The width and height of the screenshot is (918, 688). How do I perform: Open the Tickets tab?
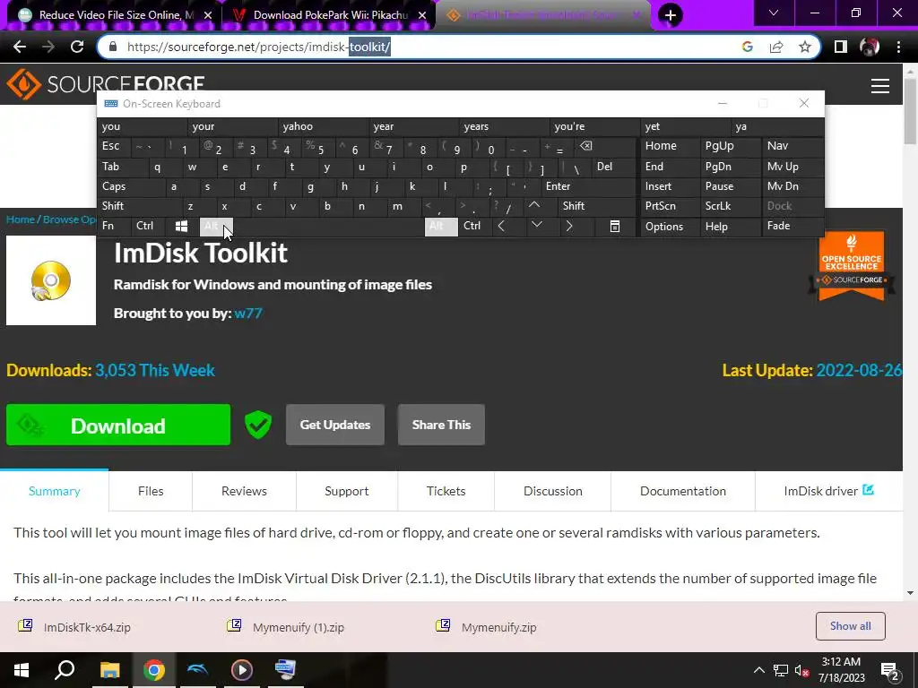point(446,491)
